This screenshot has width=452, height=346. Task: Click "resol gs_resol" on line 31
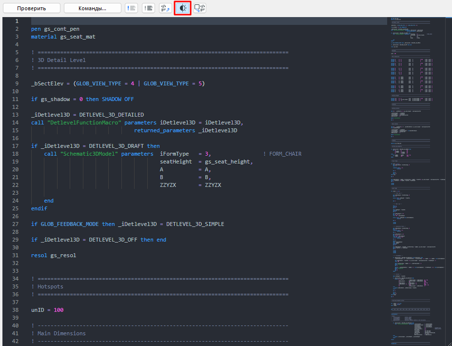pos(54,255)
